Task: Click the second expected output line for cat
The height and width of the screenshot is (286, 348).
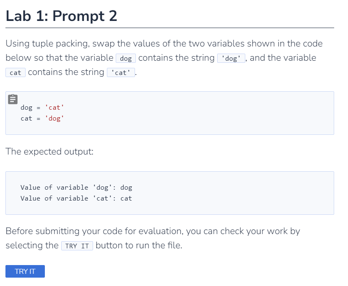Action: [76, 198]
